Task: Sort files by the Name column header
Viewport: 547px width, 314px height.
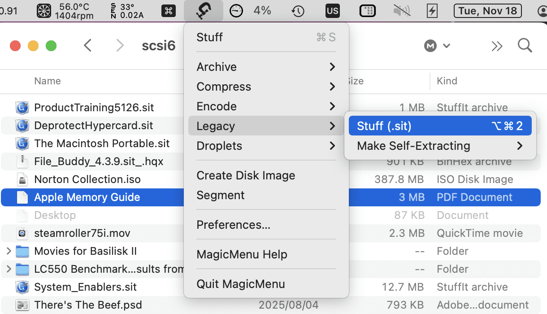Action: 48,81
